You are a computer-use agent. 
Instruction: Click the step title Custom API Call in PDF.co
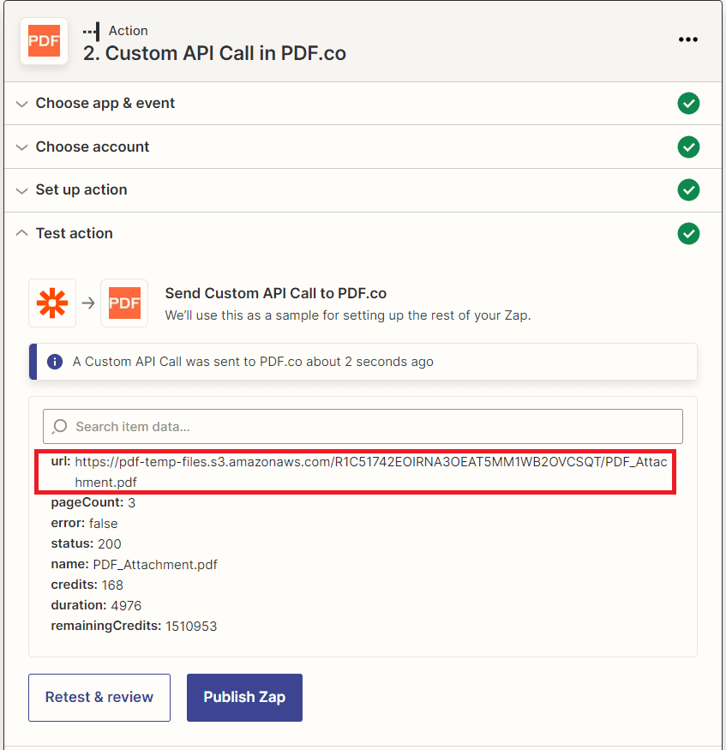point(214,52)
